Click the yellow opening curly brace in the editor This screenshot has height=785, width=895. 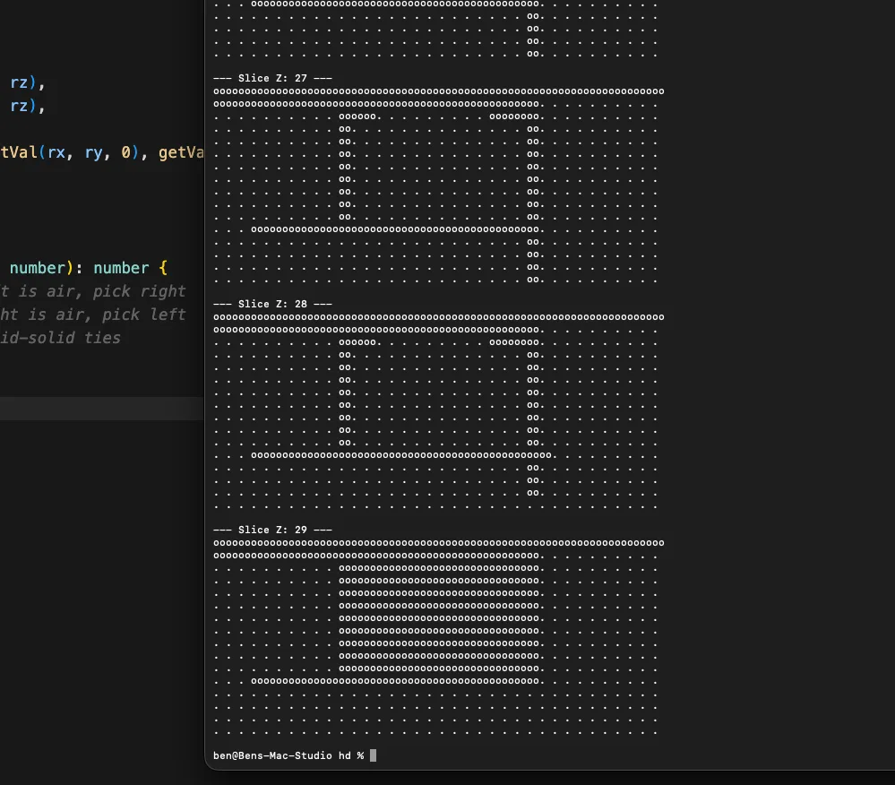point(162,268)
